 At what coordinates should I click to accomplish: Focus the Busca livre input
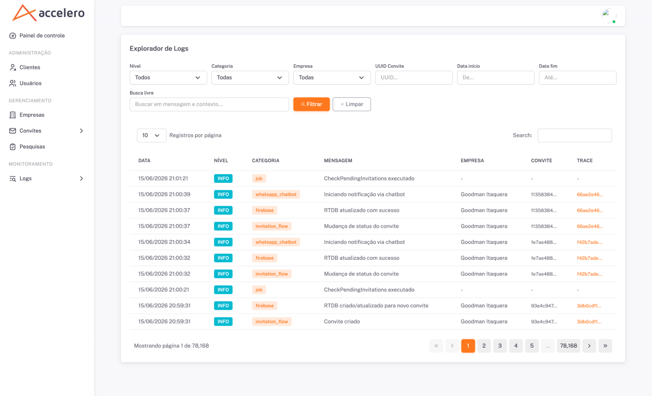[209, 104]
